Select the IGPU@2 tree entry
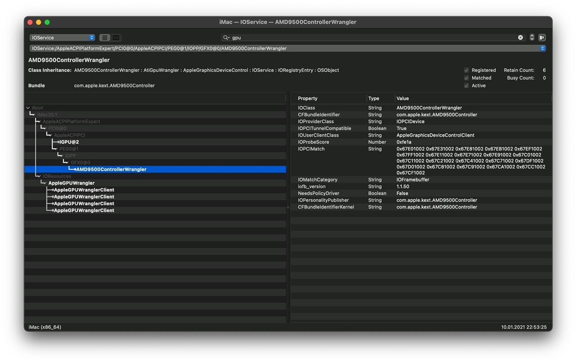576x363 pixels. (x=69, y=142)
